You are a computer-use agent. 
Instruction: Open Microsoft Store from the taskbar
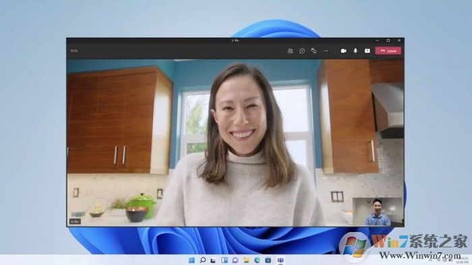pos(268,260)
